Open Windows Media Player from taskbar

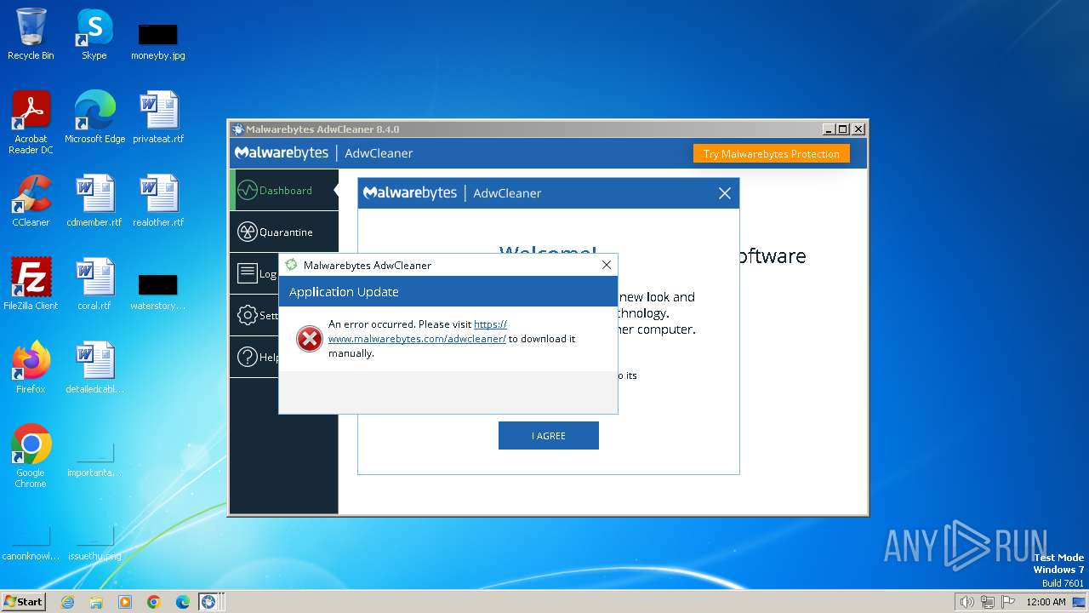(x=125, y=602)
